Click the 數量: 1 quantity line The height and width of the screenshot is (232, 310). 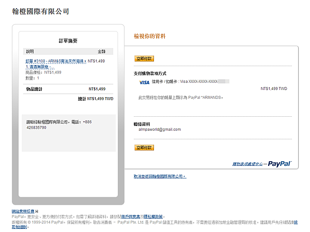tap(32, 78)
